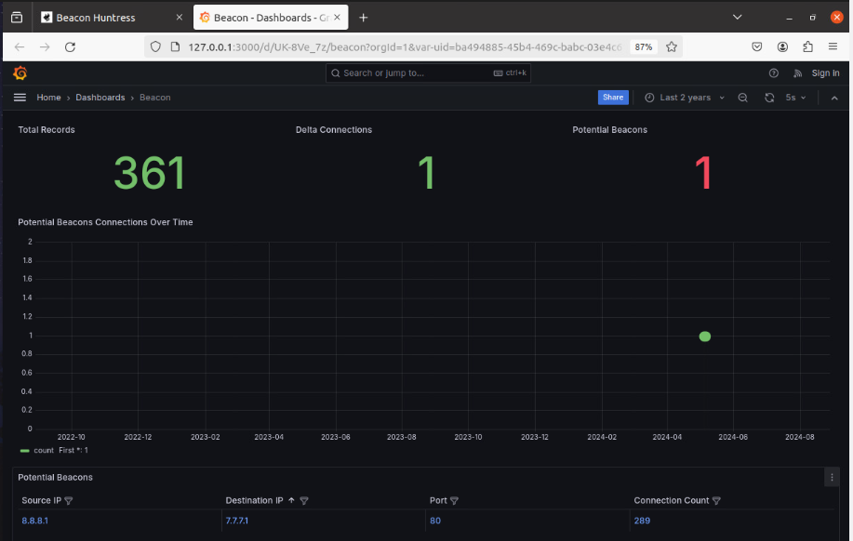
Task: Open the hamburger navigation menu
Action: tap(20, 98)
